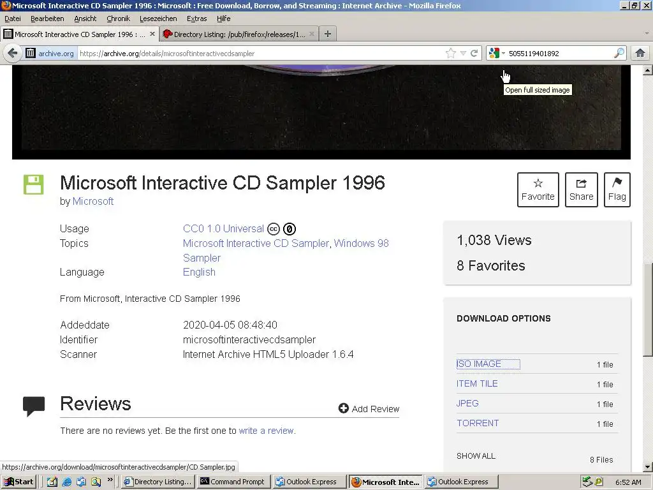This screenshot has height=490, width=653.
Task: Open the Hilfe menu
Action: coord(224,19)
